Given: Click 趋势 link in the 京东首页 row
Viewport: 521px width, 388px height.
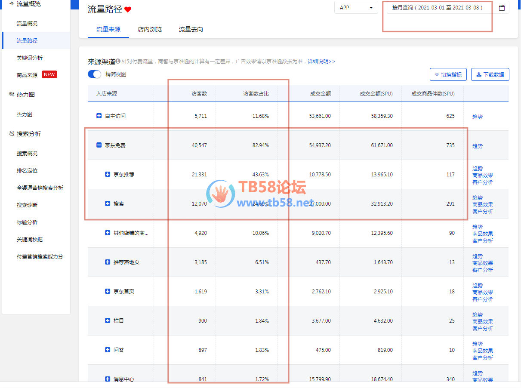Looking at the screenshot, I should [x=478, y=285].
